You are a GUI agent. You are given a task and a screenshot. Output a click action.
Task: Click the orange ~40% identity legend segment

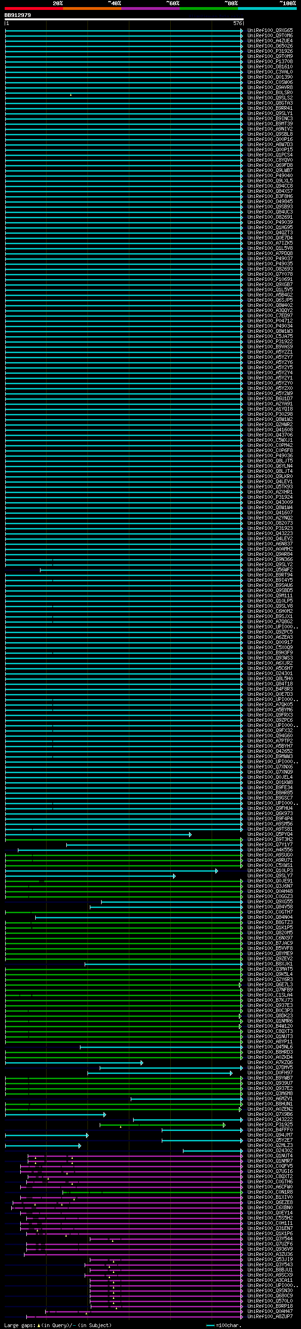click(x=92, y=9)
